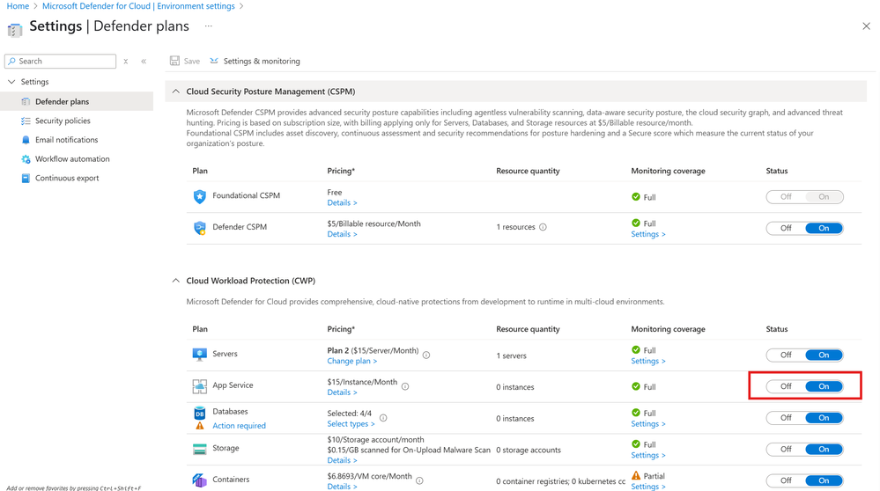Image resolution: width=880 pixels, height=491 pixels.
Task: Click the Foundational CSPM shield icon
Action: [199, 196]
